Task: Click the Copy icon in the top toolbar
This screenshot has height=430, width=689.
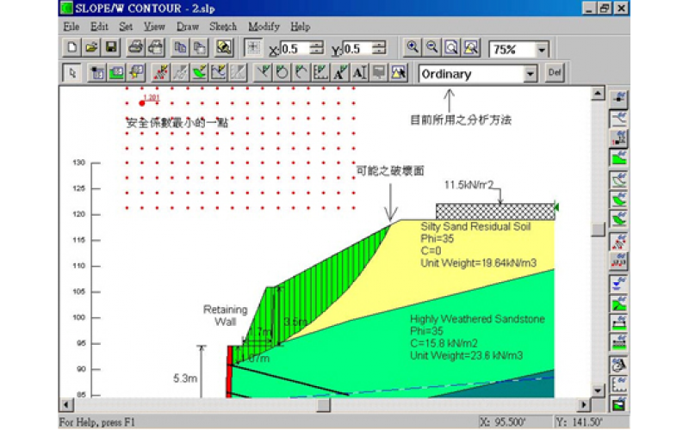Action: coord(180,47)
